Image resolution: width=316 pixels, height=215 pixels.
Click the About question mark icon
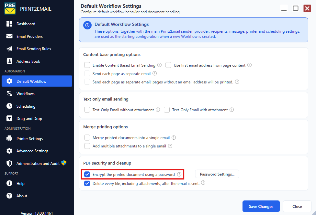pos(9,196)
